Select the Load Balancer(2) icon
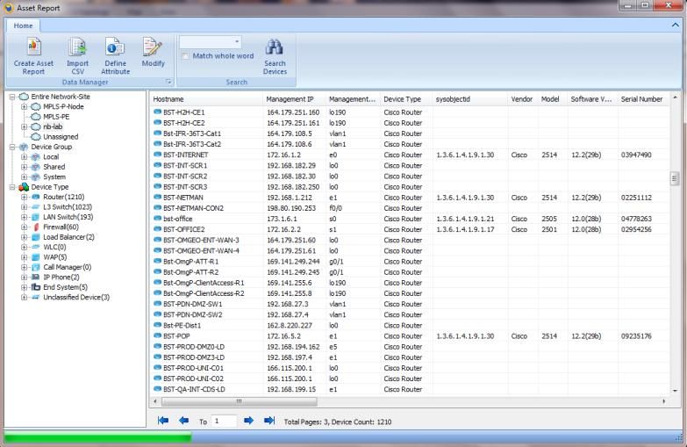 (36, 237)
